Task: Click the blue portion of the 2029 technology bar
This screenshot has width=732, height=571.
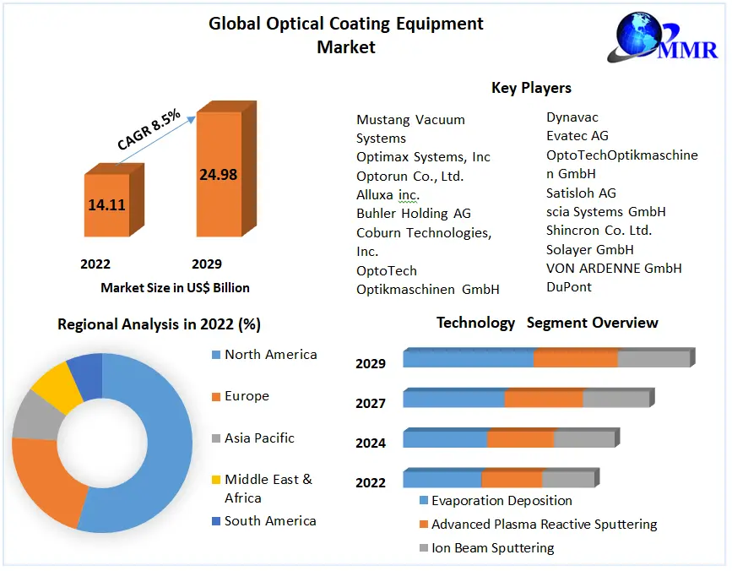Action: click(468, 359)
